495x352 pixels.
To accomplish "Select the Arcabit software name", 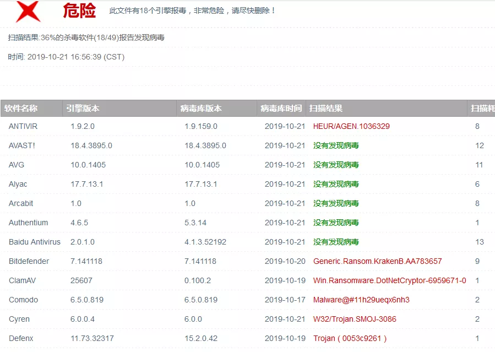I will (x=21, y=203).
